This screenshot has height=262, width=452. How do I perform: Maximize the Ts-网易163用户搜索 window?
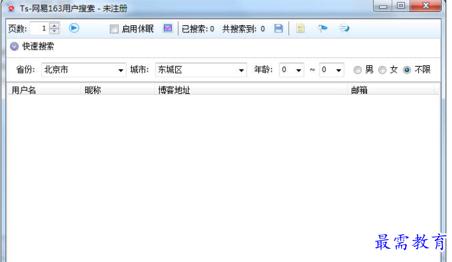(401, 6)
